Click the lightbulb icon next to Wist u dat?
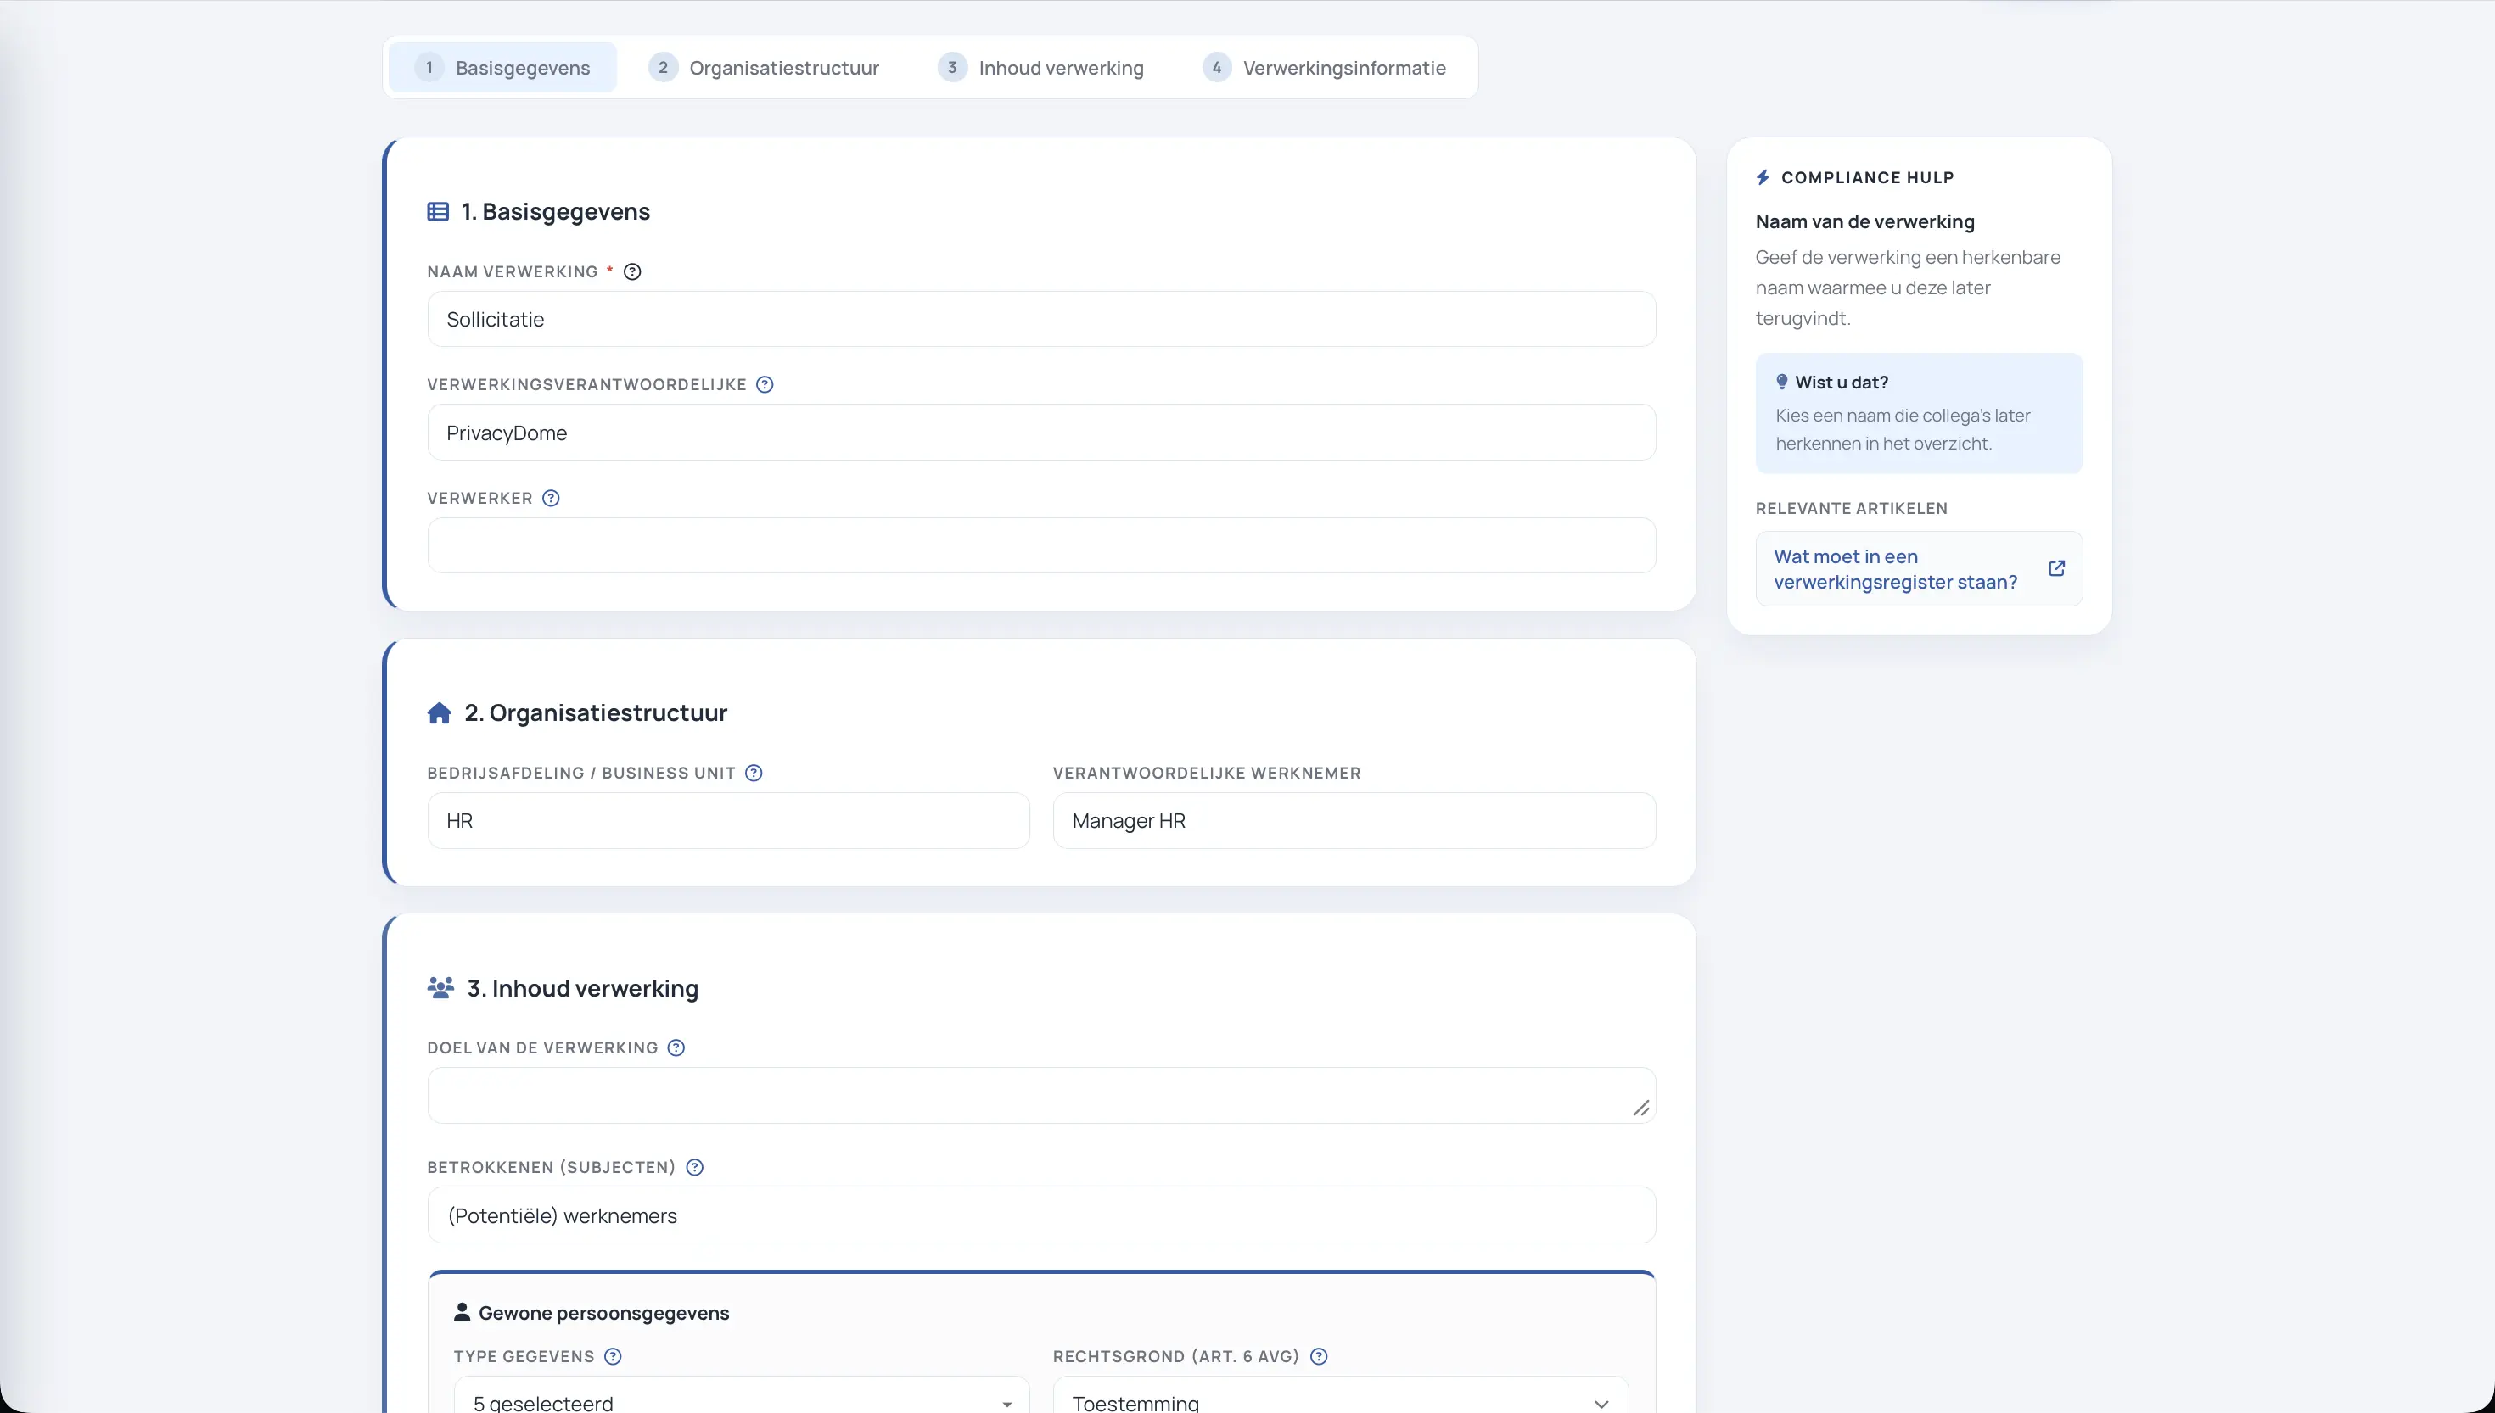Image resolution: width=2495 pixels, height=1413 pixels. (x=1781, y=383)
